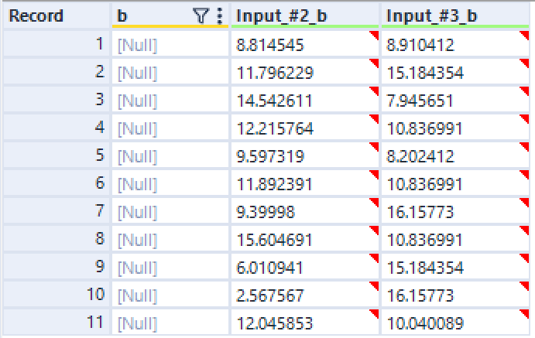Click cell value 11.892391
The width and height of the screenshot is (535, 338).
point(274,185)
